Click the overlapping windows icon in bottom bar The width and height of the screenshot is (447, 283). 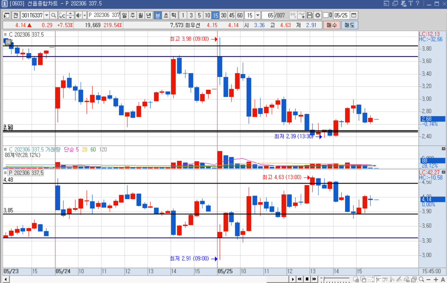363,279
